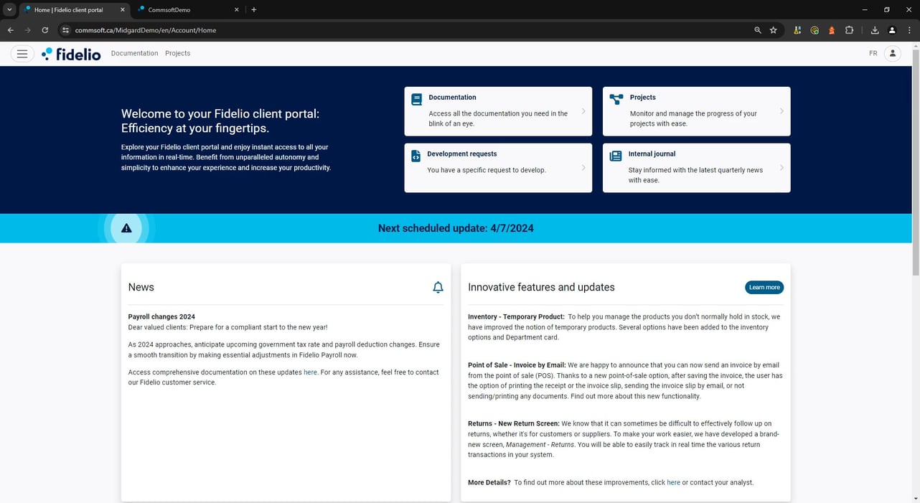View site information icon in address bar

tap(65, 30)
